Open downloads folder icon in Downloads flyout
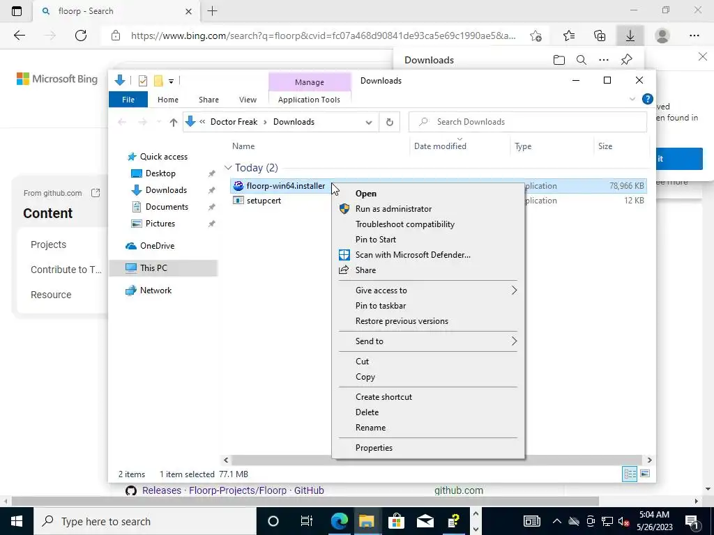Screen dimensions: 714x535 (x=559, y=60)
